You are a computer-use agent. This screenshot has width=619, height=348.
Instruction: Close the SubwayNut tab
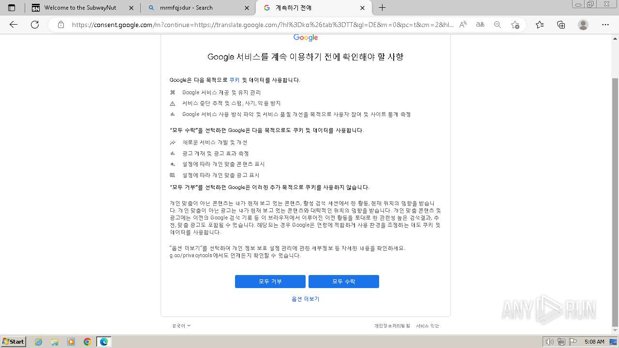[x=132, y=8]
